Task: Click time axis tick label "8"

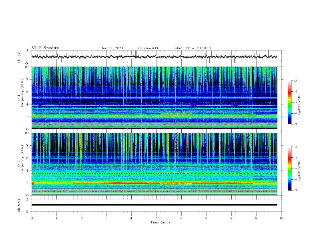Action: coord(231,218)
